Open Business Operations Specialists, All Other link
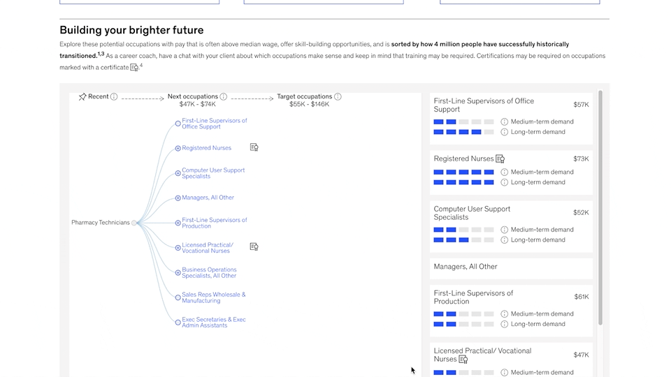This screenshot has width=671, height=377. click(209, 272)
